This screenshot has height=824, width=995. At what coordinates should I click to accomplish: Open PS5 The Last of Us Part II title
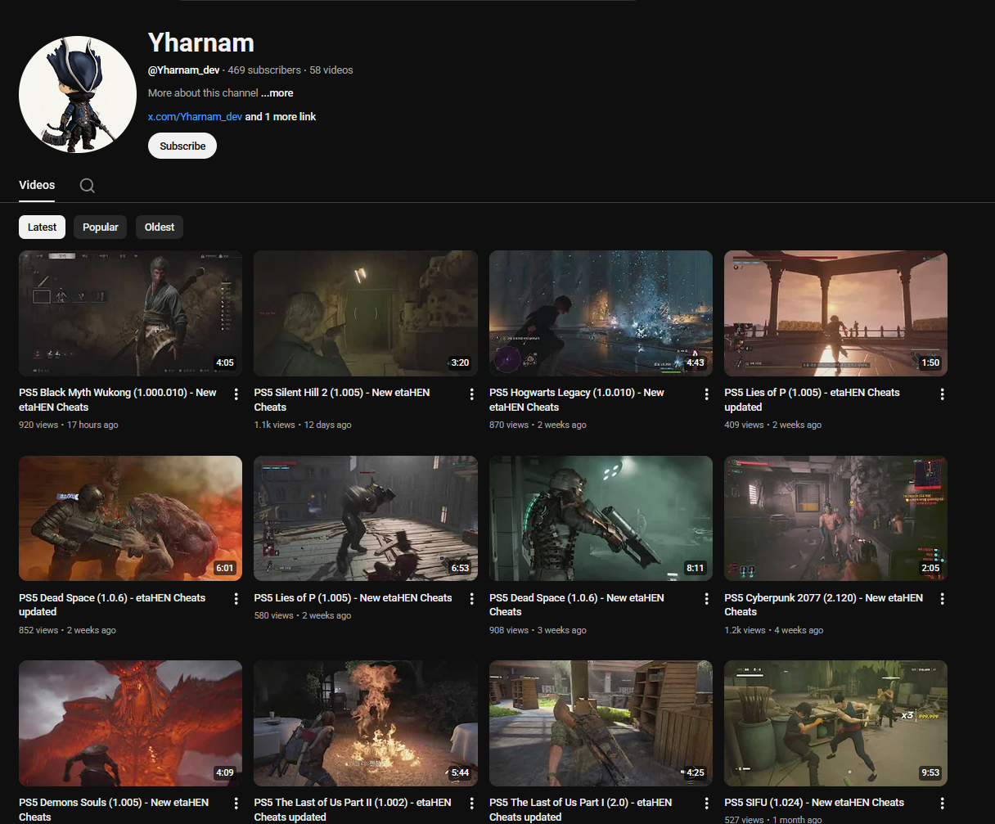coord(353,809)
